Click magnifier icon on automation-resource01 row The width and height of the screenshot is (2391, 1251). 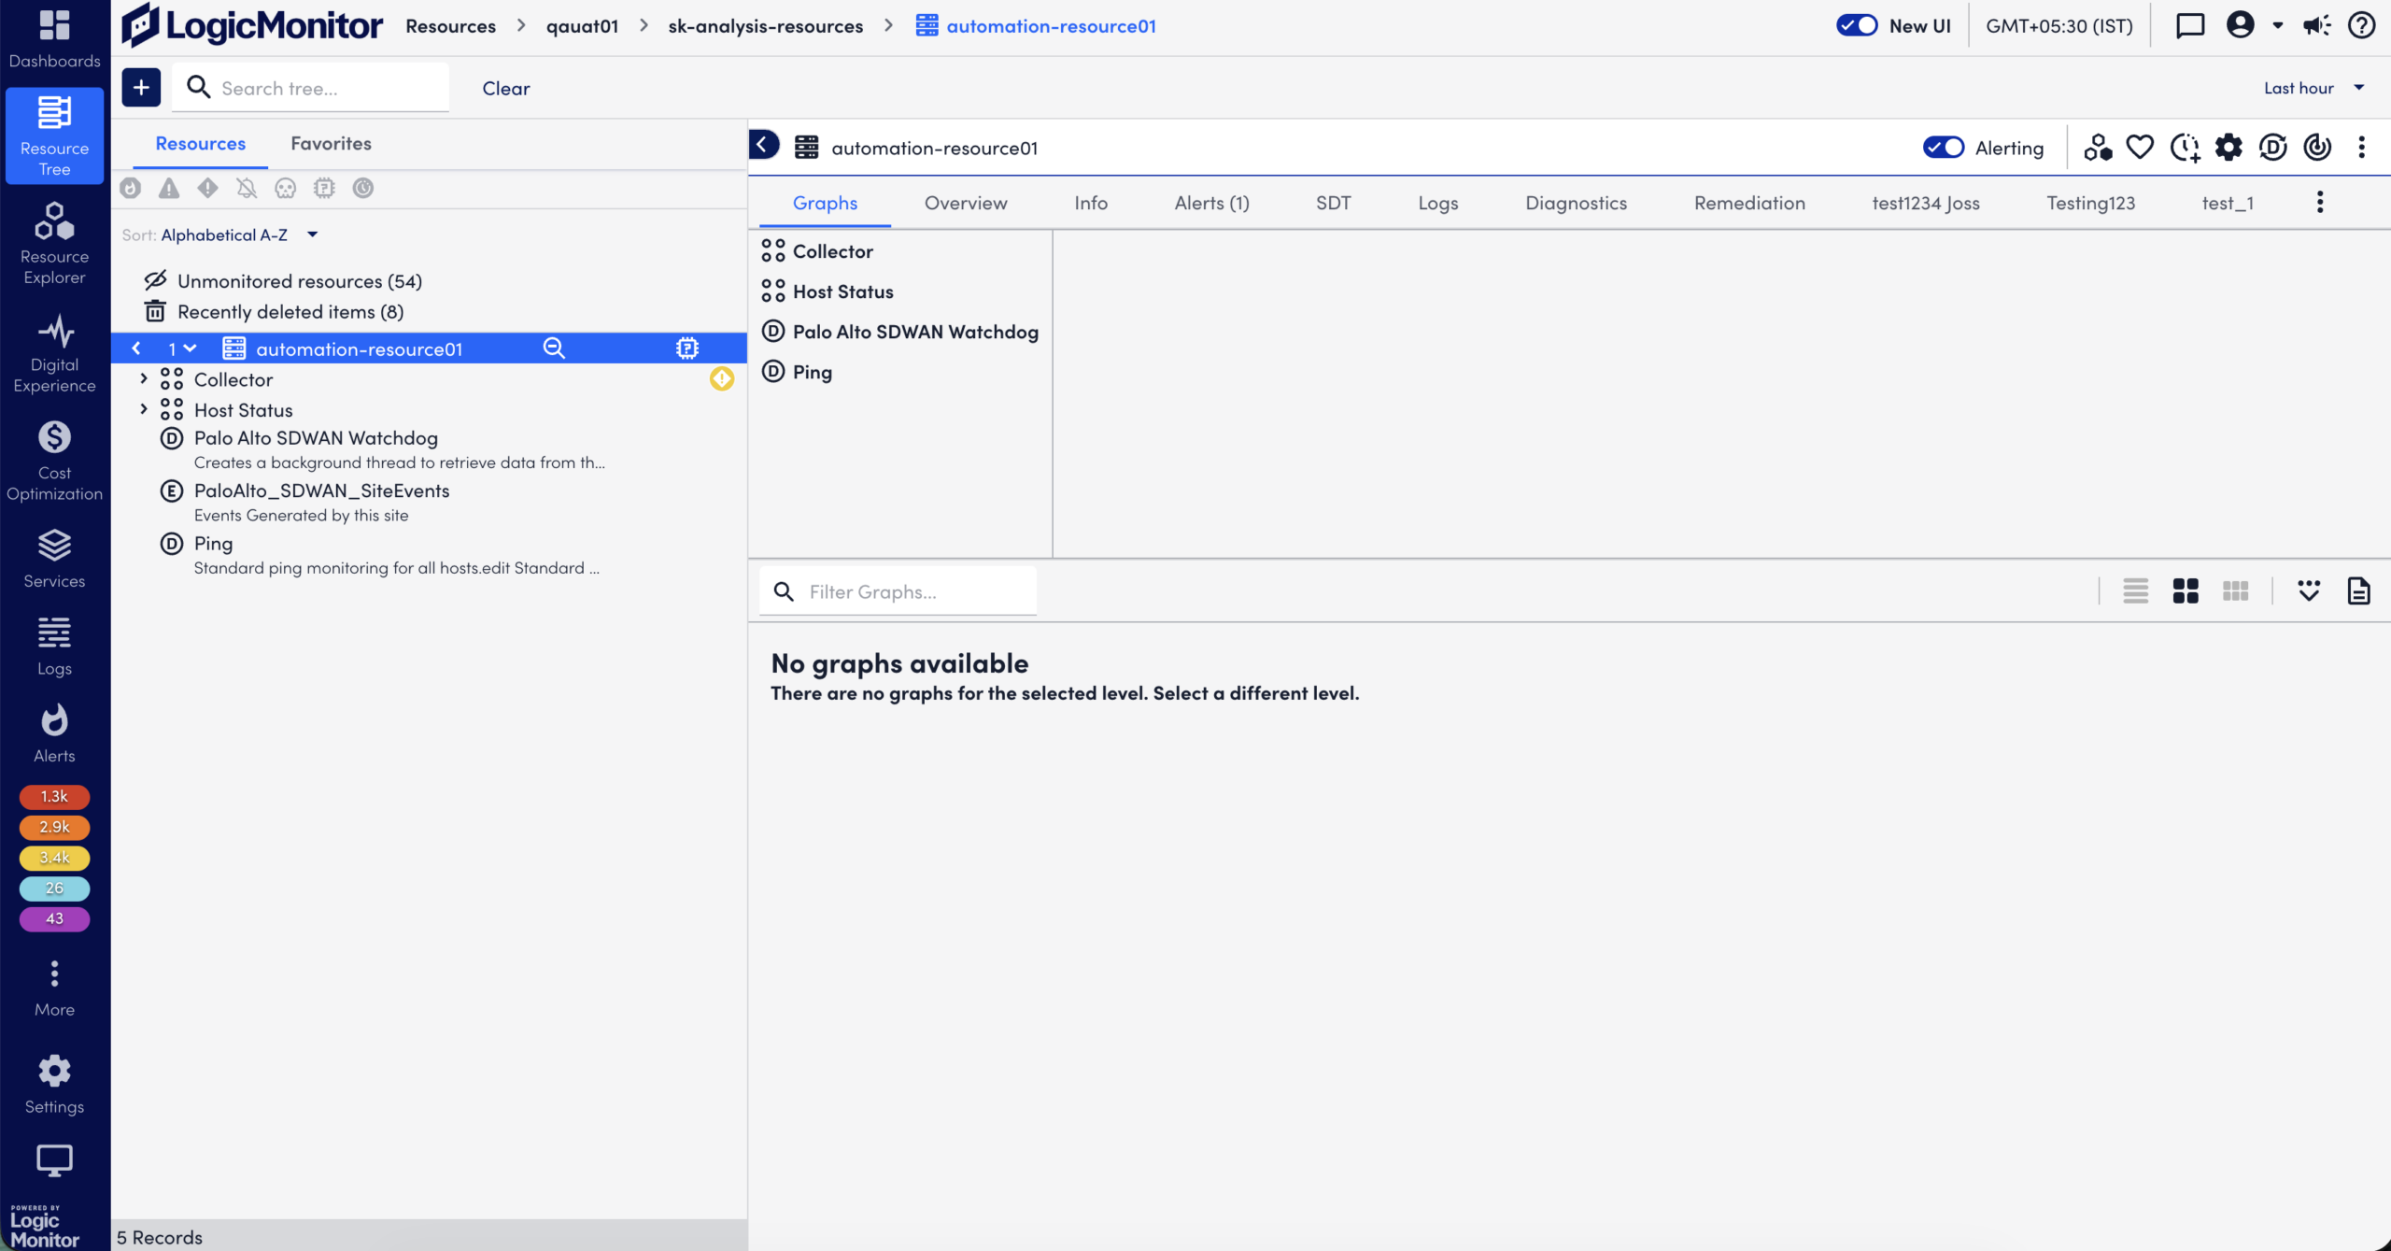554,348
